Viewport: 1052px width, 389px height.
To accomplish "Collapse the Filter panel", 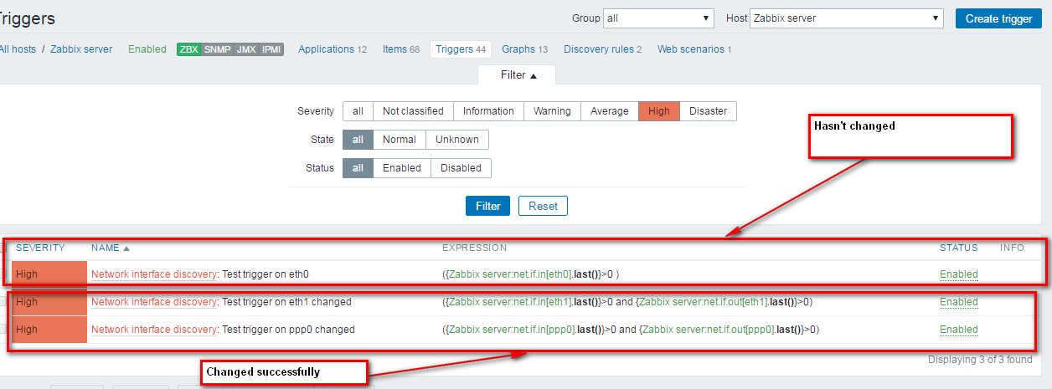I will (518, 75).
